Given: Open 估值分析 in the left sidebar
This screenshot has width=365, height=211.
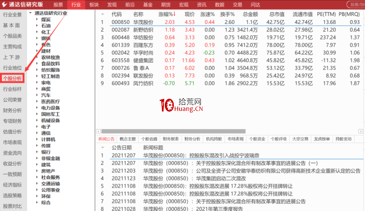Looking at the screenshot, I should click(x=13, y=132).
